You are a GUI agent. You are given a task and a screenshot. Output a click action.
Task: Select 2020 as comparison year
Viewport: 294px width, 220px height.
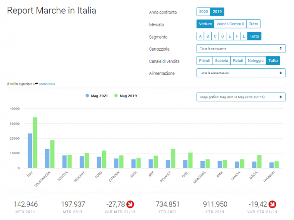[203, 12]
